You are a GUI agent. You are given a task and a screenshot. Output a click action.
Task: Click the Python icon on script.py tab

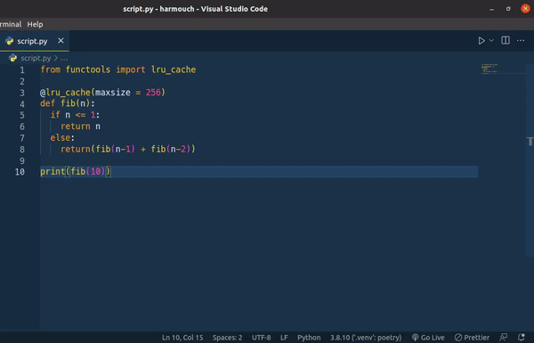click(10, 41)
